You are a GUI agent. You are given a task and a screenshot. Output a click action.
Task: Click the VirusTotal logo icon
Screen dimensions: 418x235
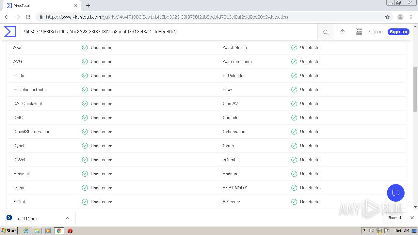[10, 32]
